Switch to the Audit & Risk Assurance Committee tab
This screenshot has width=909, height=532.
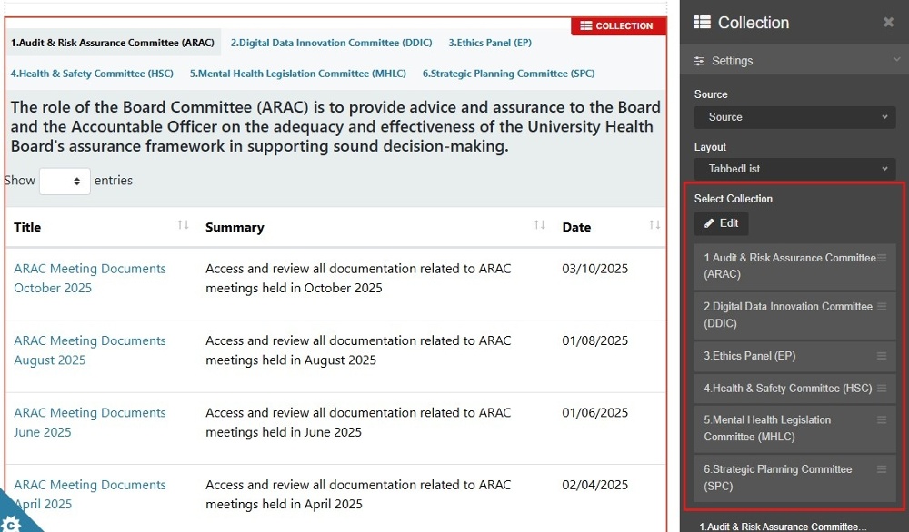[x=113, y=43]
